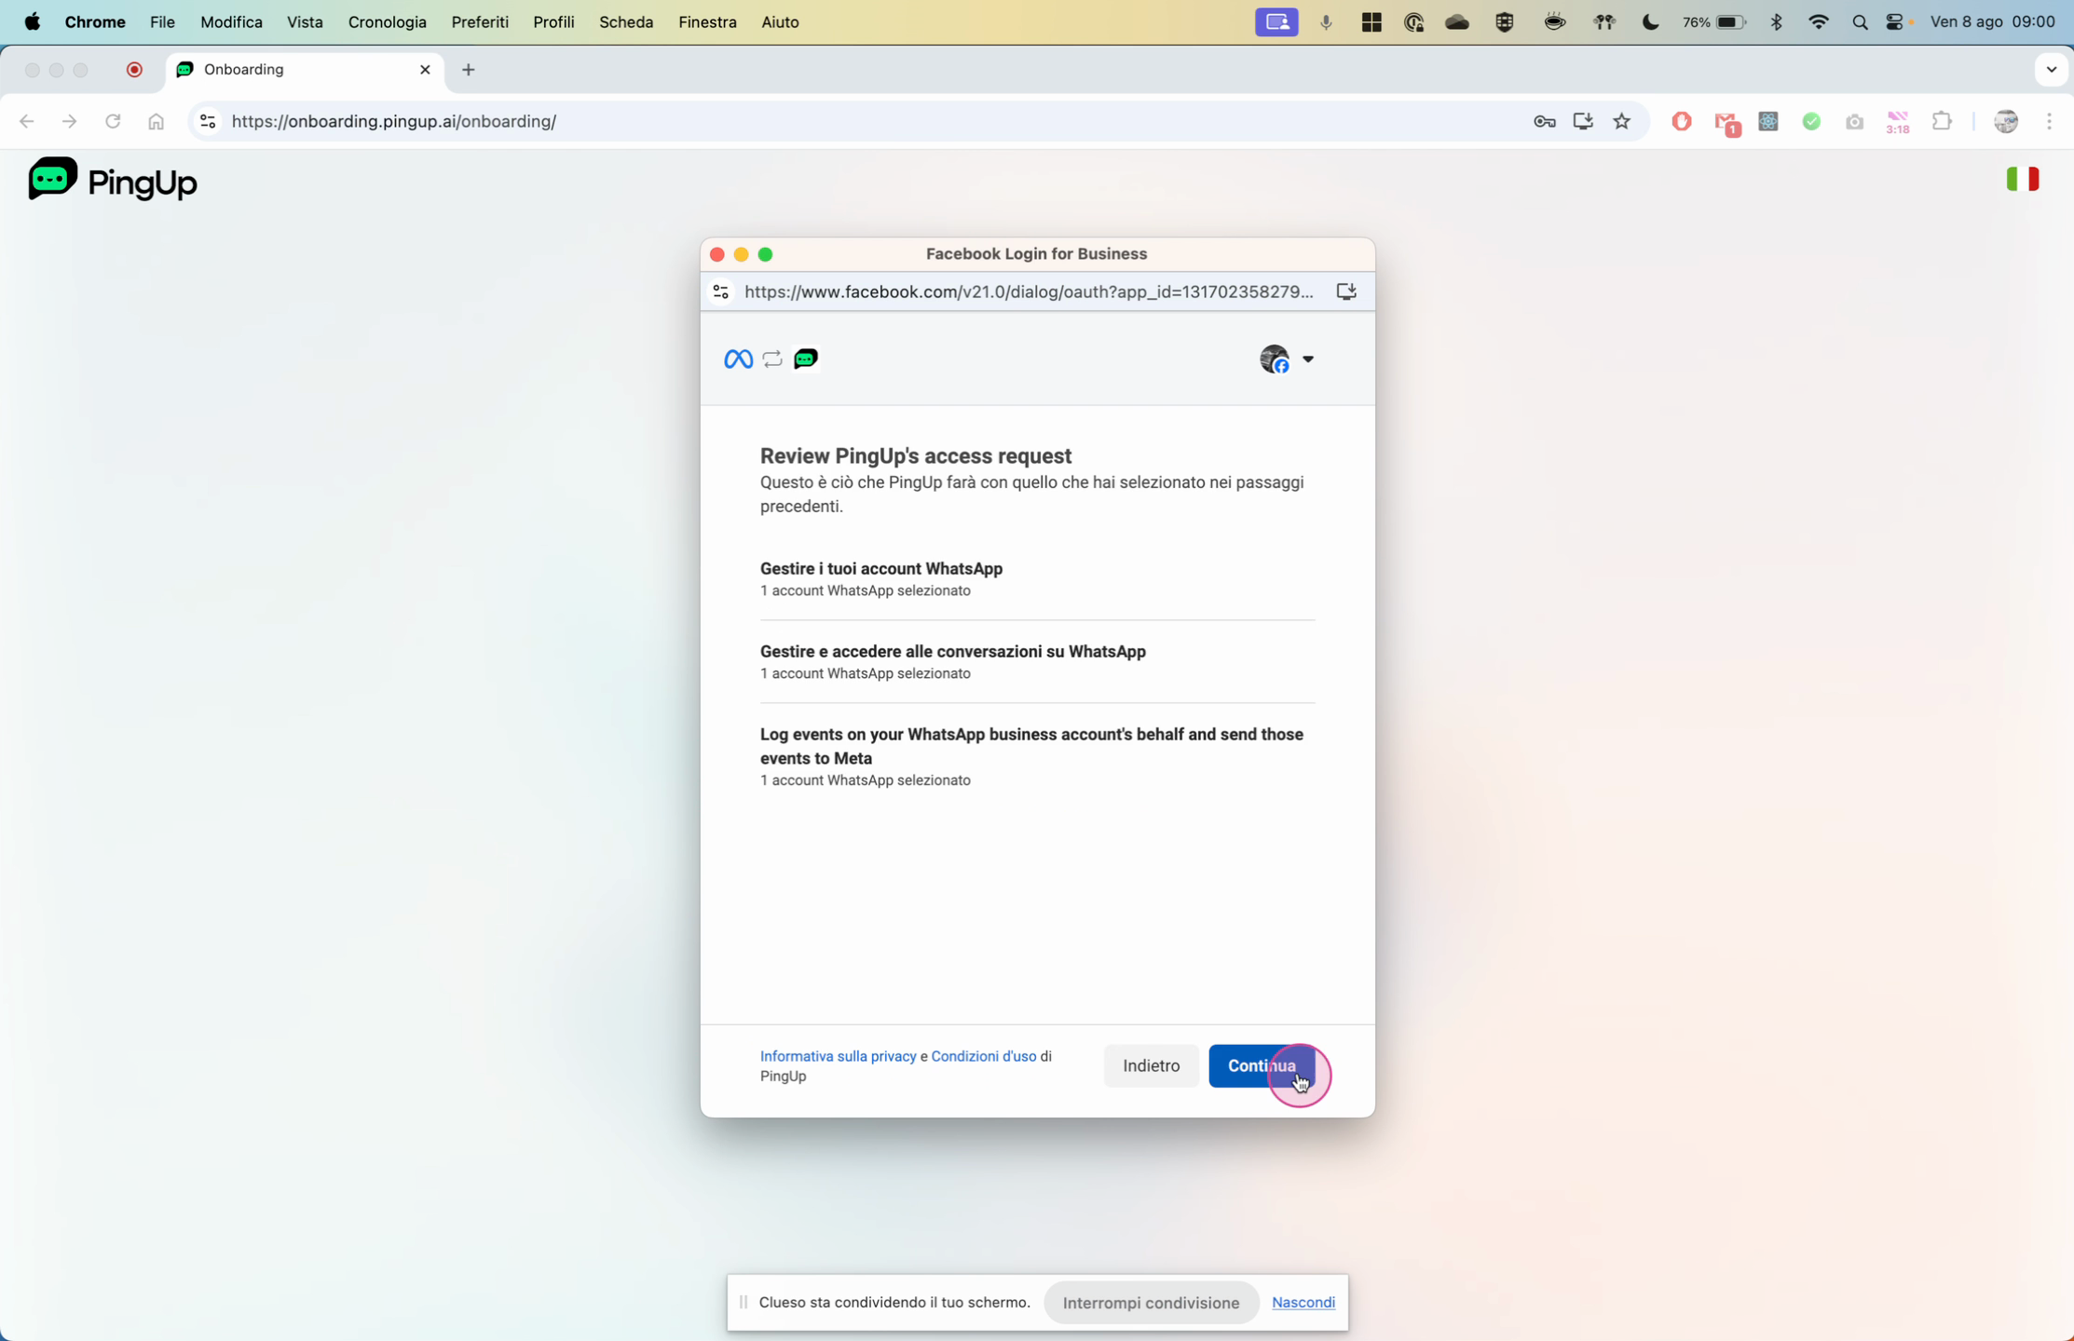Click the browser back arrow
The height and width of the screenshot is (1341, 2074).
pos(26,122)
